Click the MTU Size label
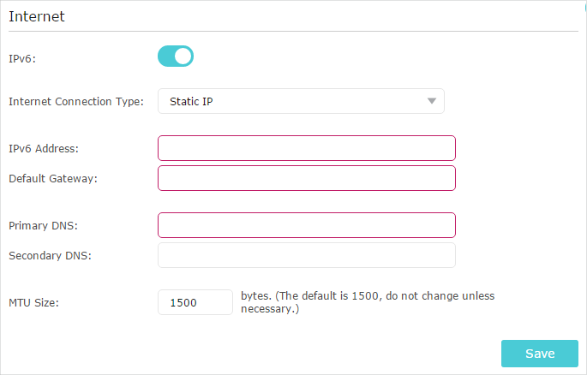The width and height of the screenshot is (587, 375). pyautogui.click(x=33, y=302)
